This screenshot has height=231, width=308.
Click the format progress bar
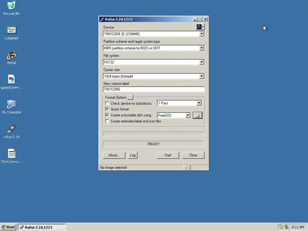154,134
